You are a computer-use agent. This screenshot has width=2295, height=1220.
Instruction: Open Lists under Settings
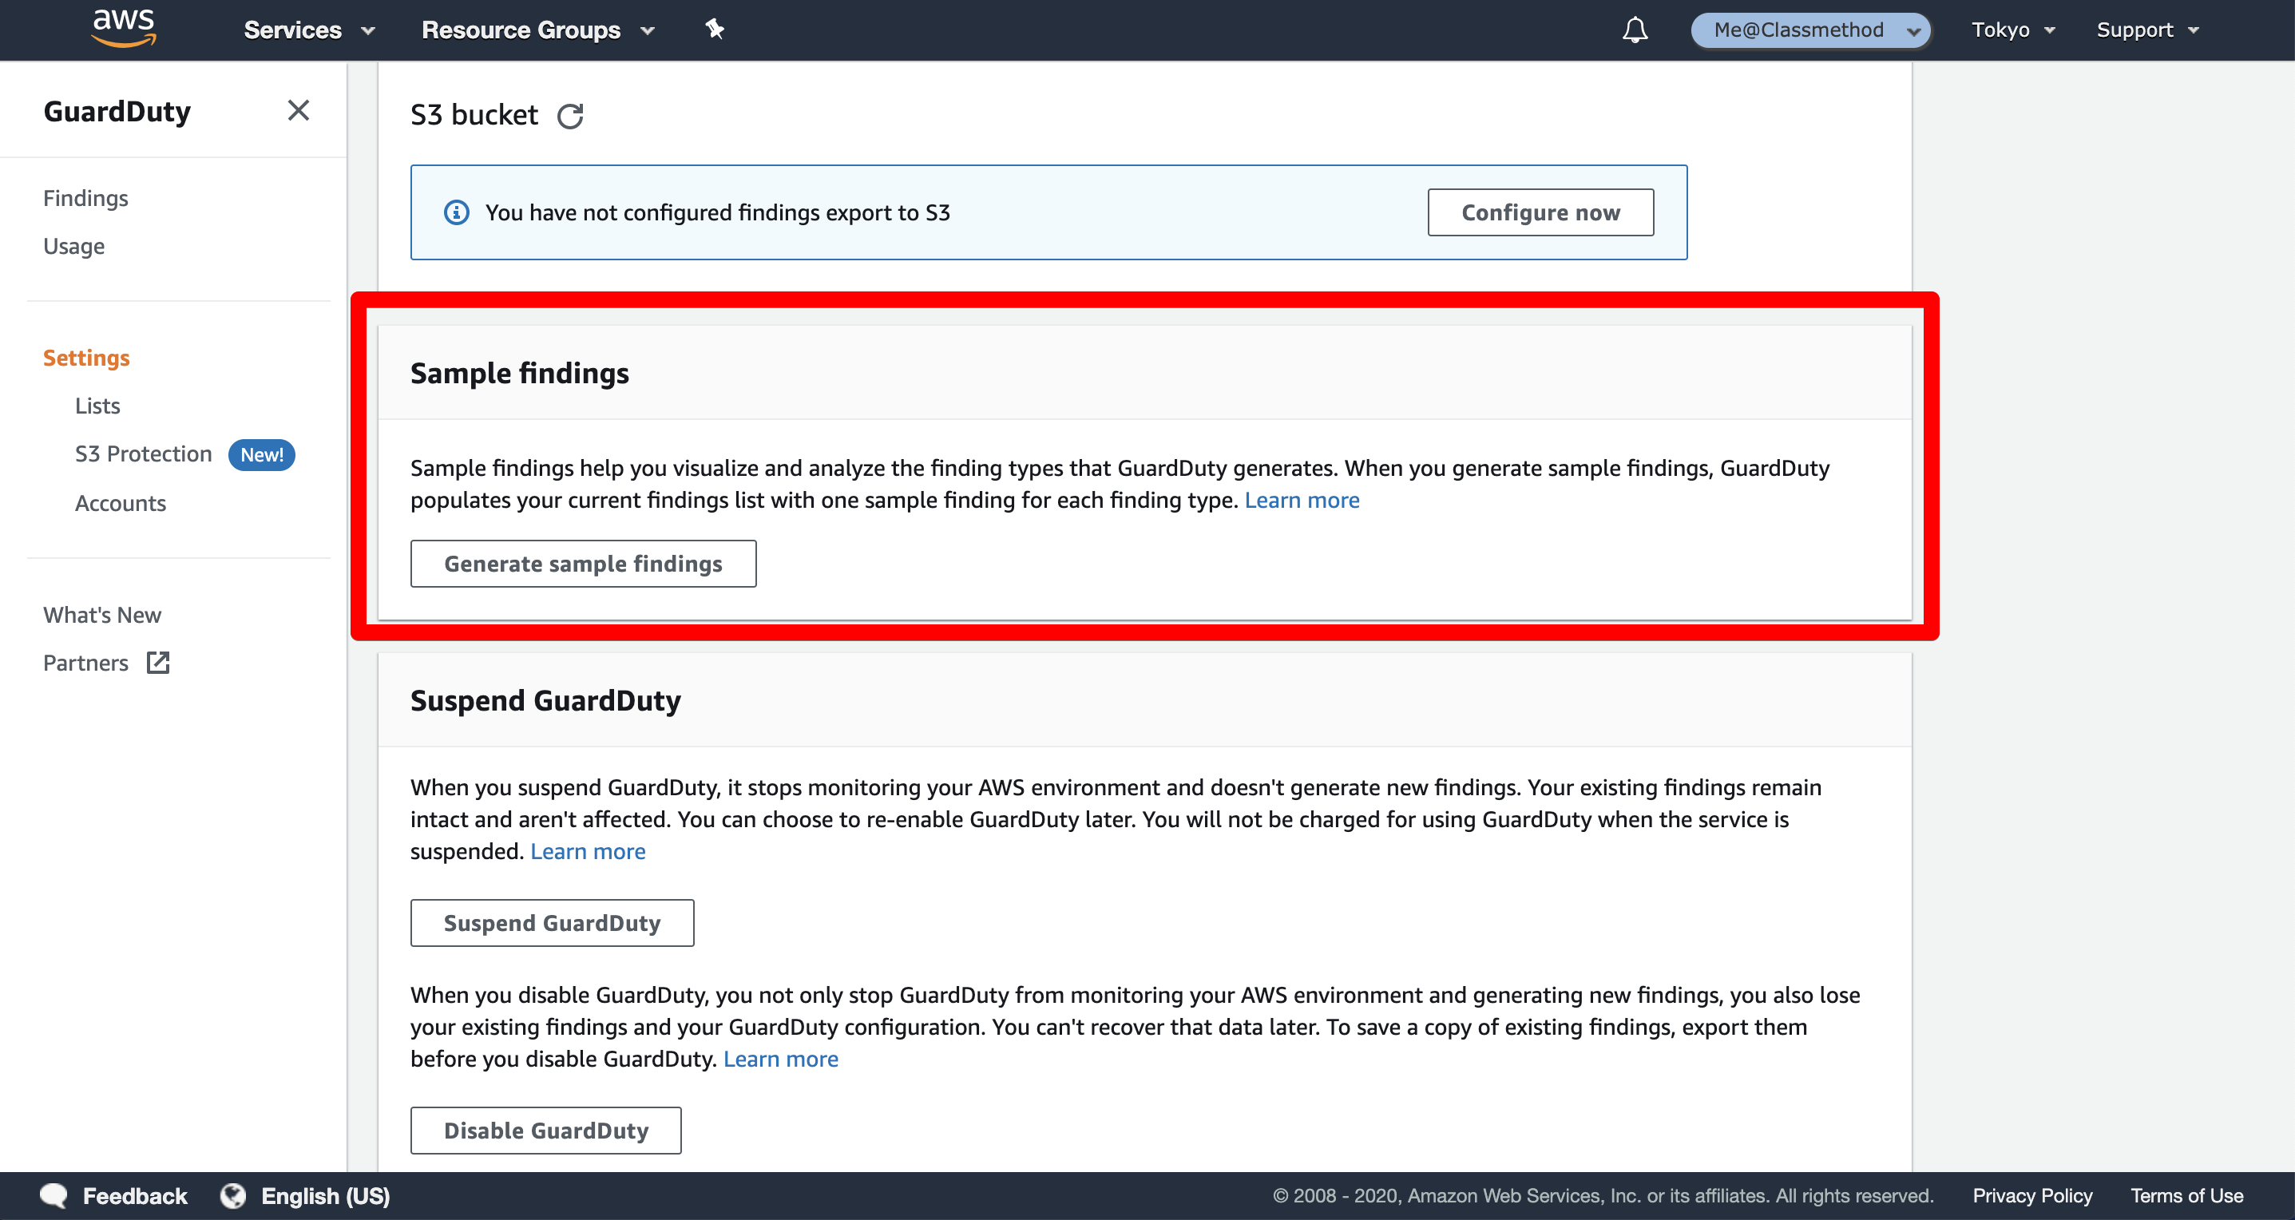[x=98, y=405]
